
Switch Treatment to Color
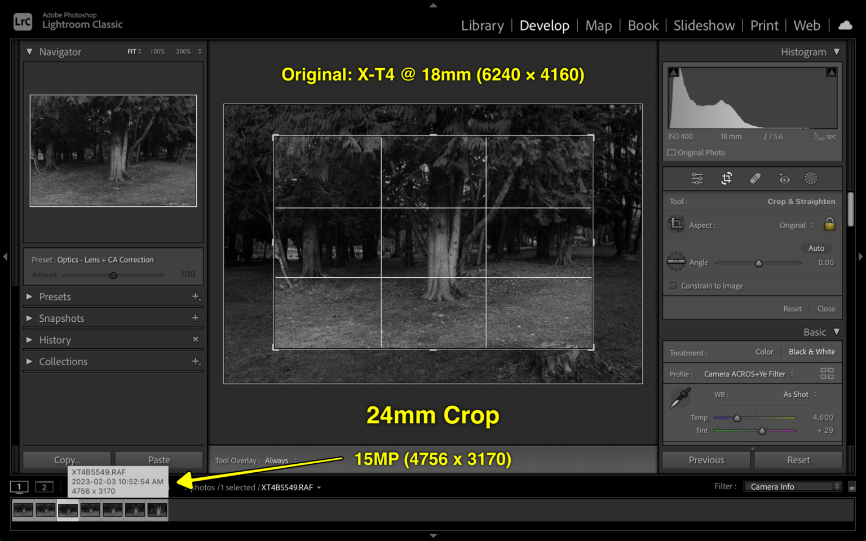764,352
